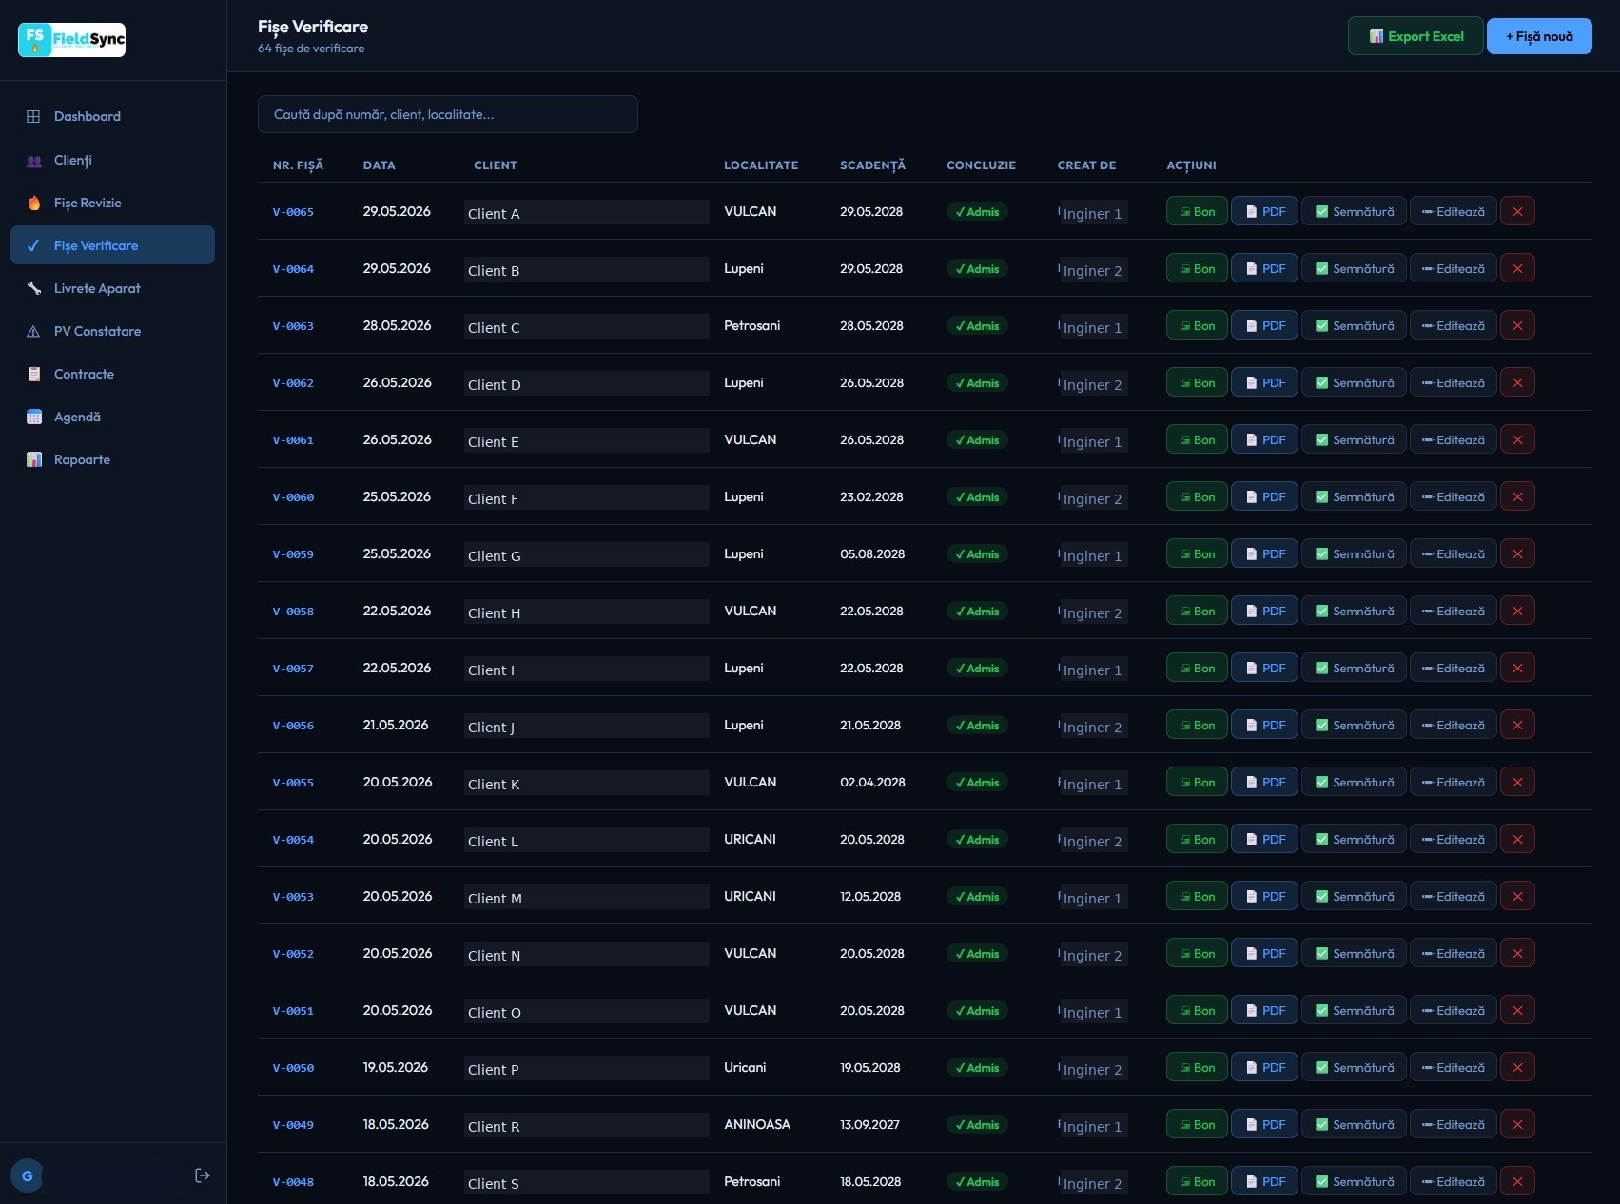Open fișa number V-0062

293,383
